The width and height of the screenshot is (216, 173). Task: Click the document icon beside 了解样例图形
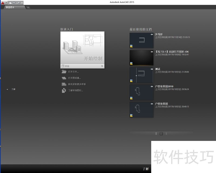[x=64, y=91]
